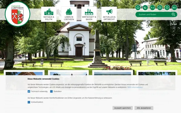Click the 24-hour service clock icon
181x113 pixels.
(x=145, y=8)
